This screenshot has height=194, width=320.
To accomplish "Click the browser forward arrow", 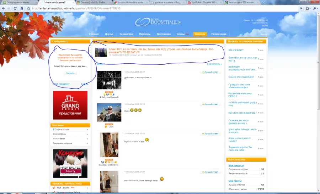I will click(9, 9).
